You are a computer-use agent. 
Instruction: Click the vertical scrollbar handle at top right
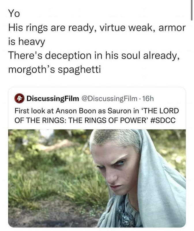[x=192, y=10]
